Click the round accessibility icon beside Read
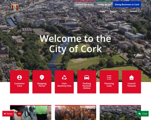 click(x=19, y=114)
